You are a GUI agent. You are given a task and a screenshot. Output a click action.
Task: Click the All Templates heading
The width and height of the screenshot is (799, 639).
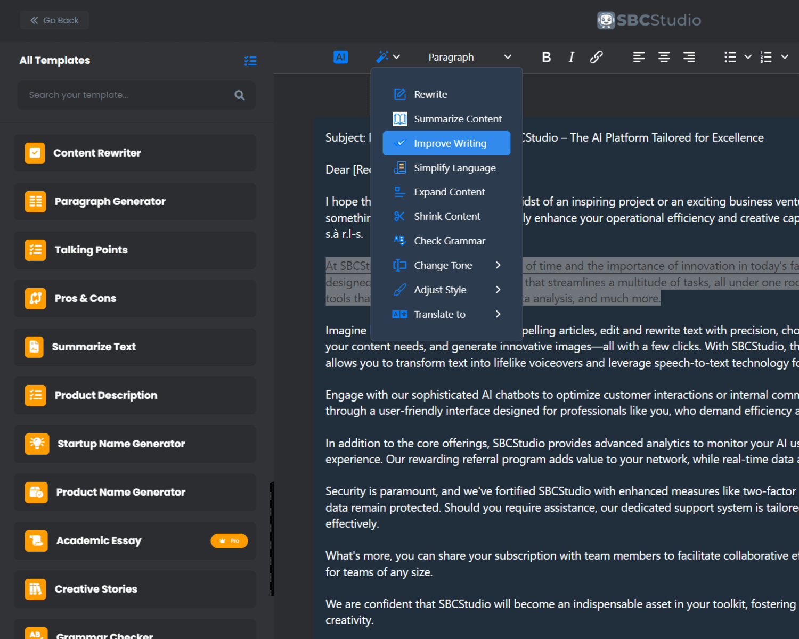pos(55,60)
